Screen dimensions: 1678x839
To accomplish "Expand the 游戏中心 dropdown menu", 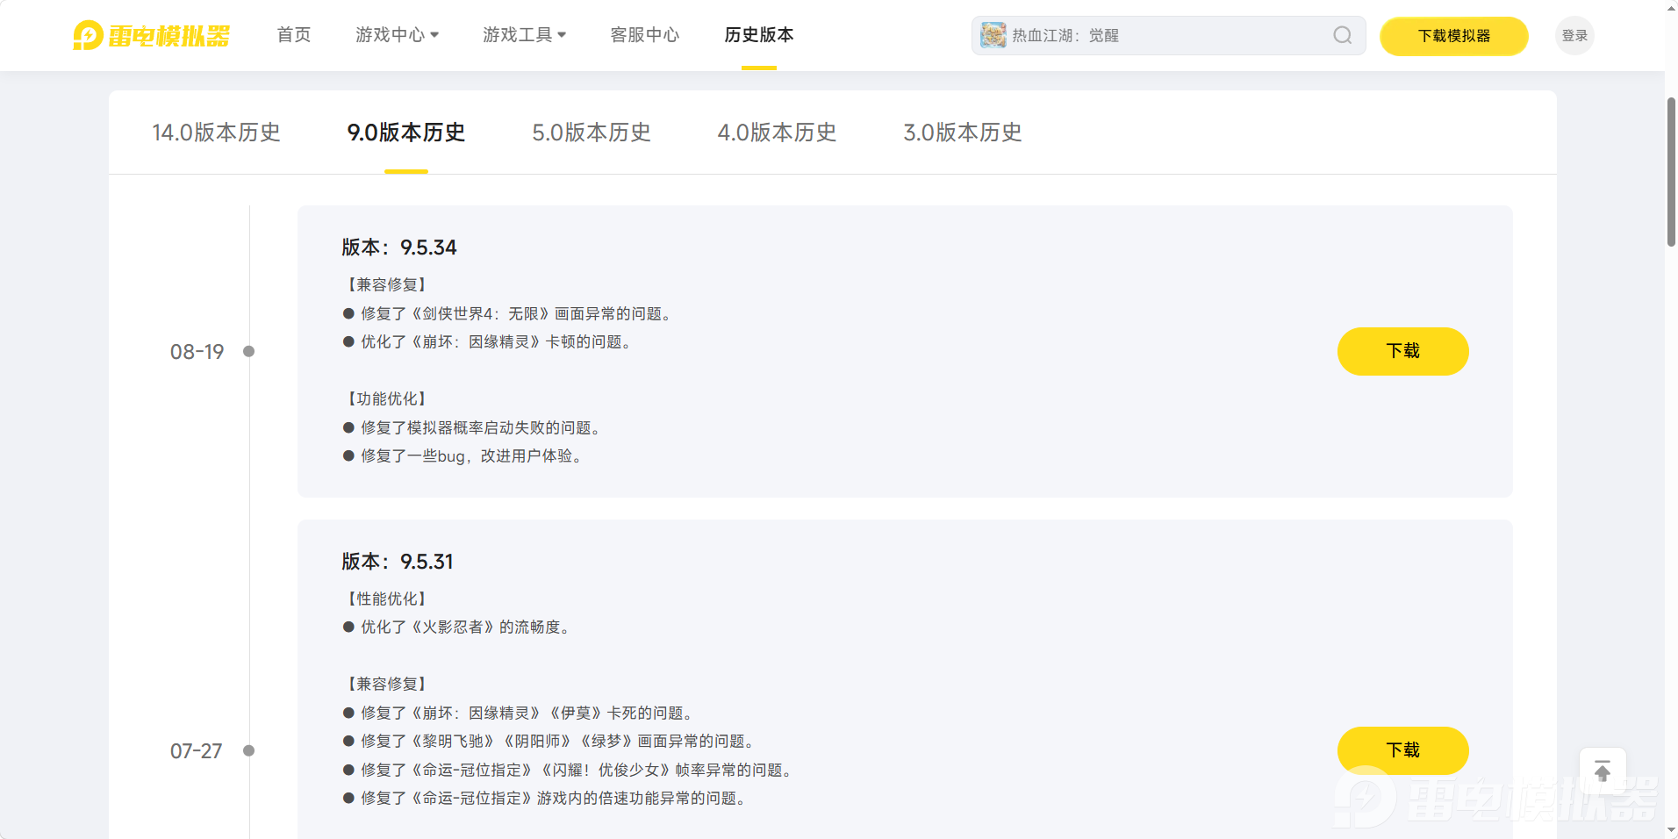I will (397, 35).
